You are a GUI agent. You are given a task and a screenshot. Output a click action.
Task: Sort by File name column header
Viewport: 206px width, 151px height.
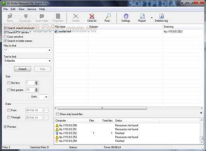point(71,27)
